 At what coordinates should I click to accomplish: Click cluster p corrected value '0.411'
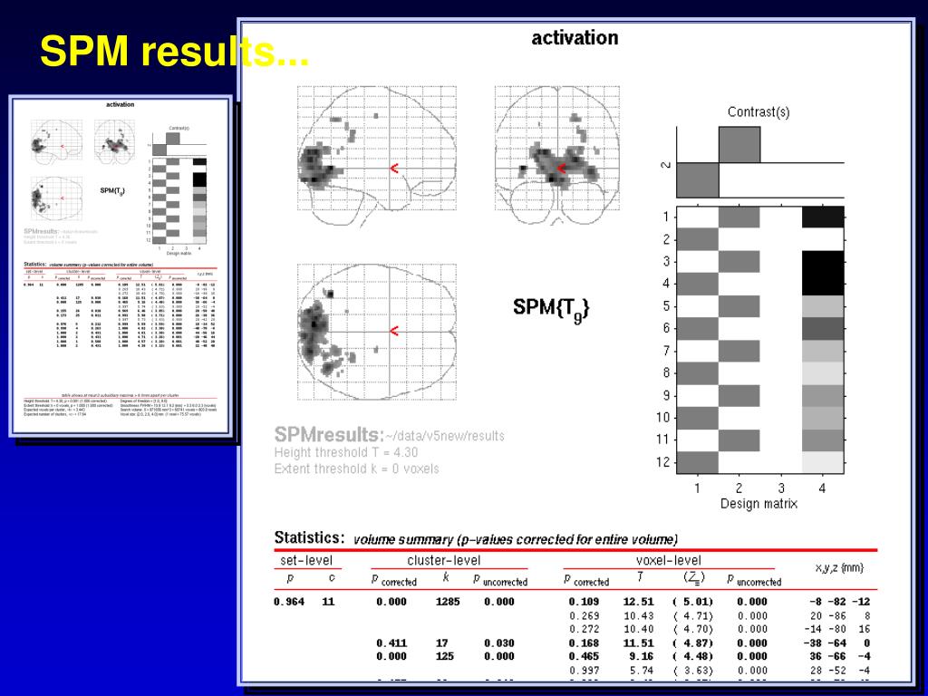tap(391, 643)
